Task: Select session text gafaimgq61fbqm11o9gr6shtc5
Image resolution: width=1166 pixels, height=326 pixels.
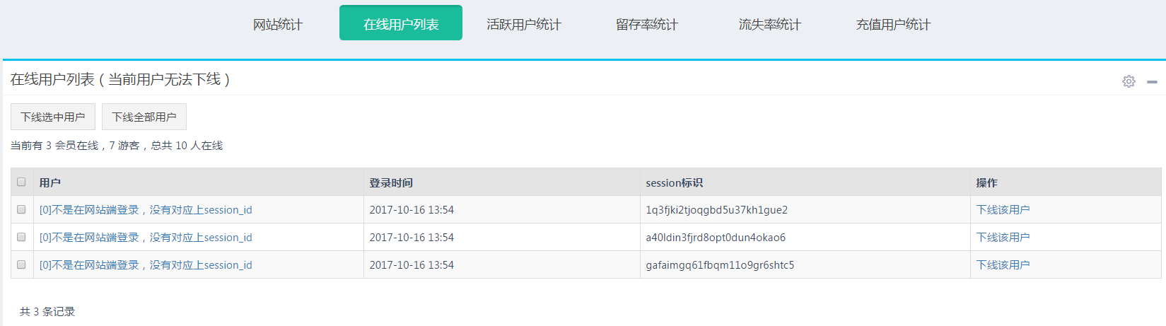Action: point(720,265)
